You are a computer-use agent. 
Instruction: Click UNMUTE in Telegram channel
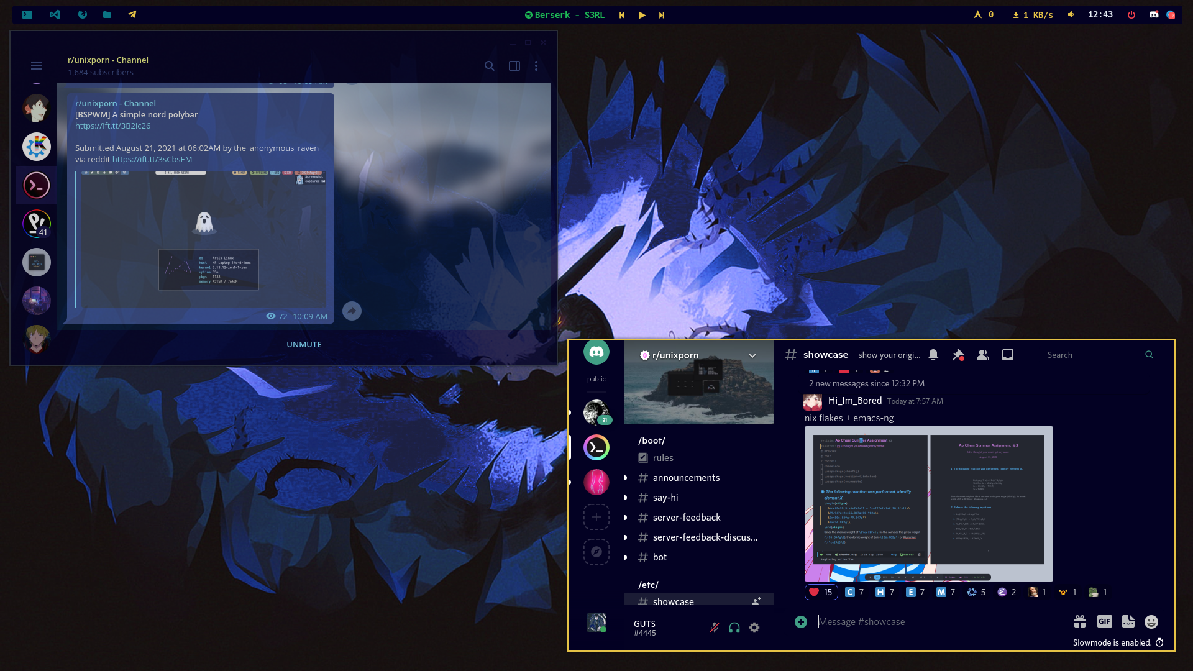(304, 344)
